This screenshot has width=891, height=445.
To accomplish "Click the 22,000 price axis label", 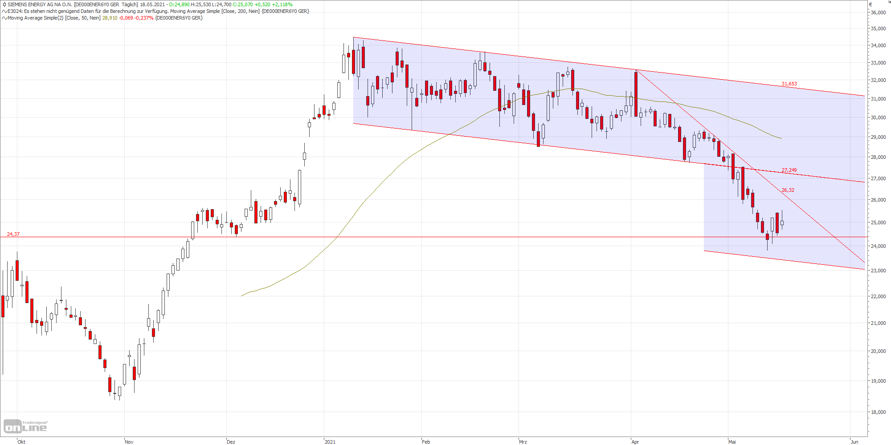I will [x=878, y=296].
